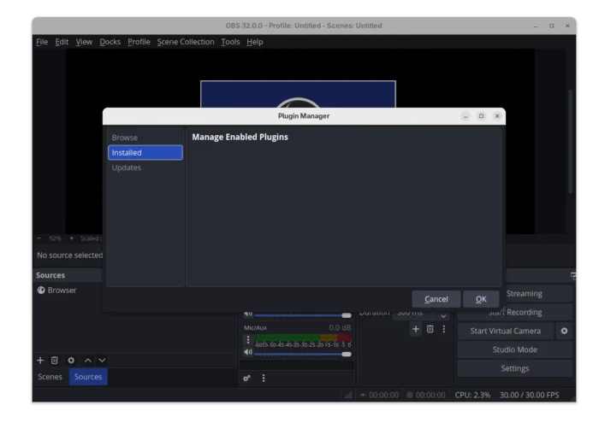Open the Tools menu

[x=230, y=42]
